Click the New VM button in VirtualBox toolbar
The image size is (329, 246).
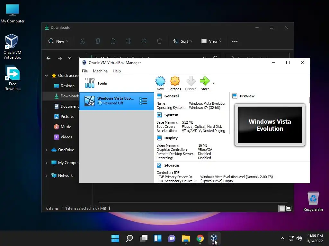[160, 83]
